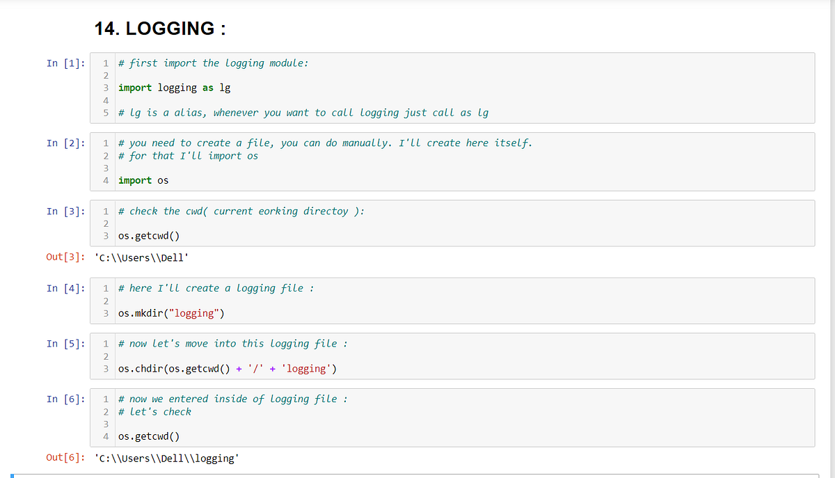The height and width of the screenshot is (478, 835).
Task: Click the 'now let's move into' comment
Action: [x=233, y=344]
